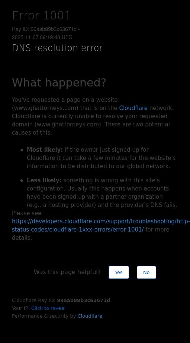Click the bold Ray ID value in the footer
The height and width of the screenshot is (343, 190).
[x=84, y=300]
